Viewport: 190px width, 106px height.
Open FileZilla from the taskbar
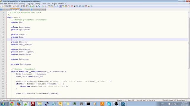33,104
